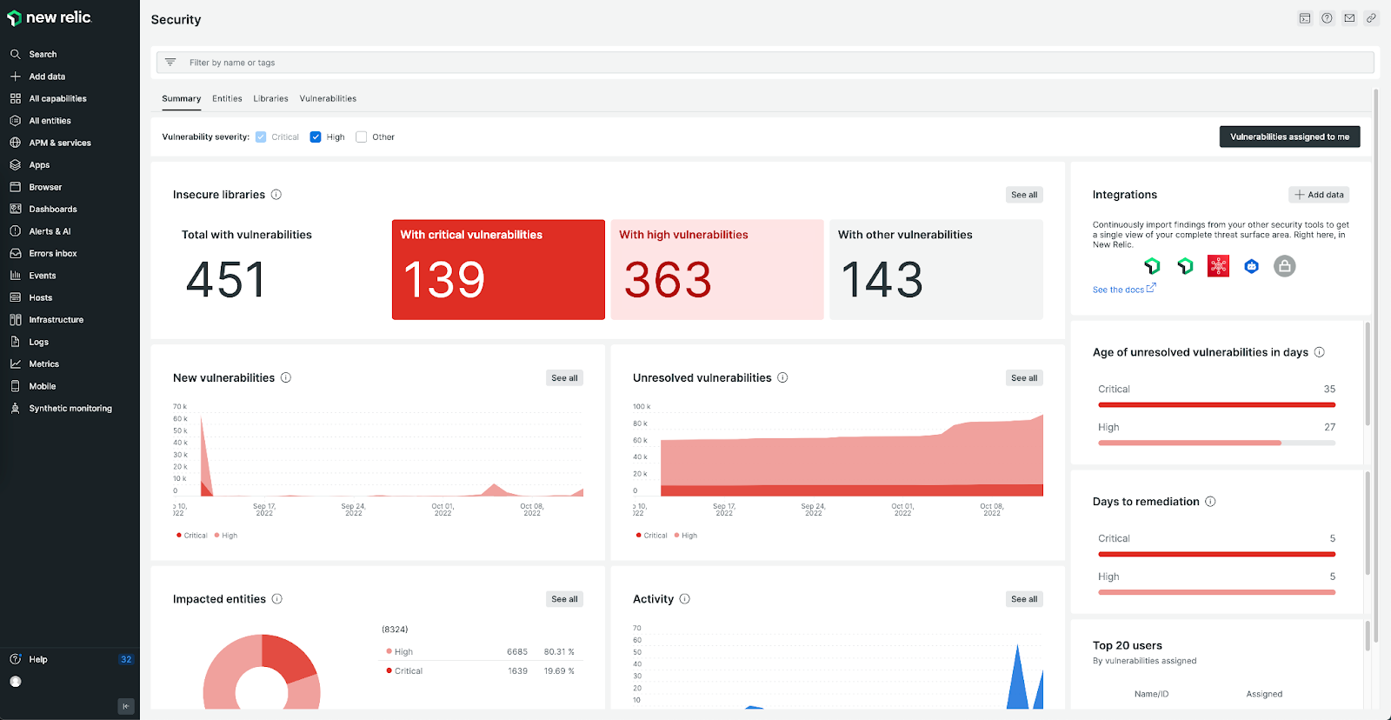Open the user avatar at sidebar bottom
The height and width of the screenshot is (720, 1391).
point(15,682)
